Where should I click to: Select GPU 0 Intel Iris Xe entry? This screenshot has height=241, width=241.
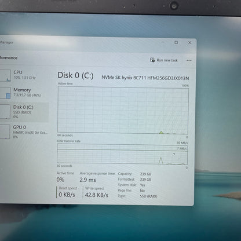[24, 132]
